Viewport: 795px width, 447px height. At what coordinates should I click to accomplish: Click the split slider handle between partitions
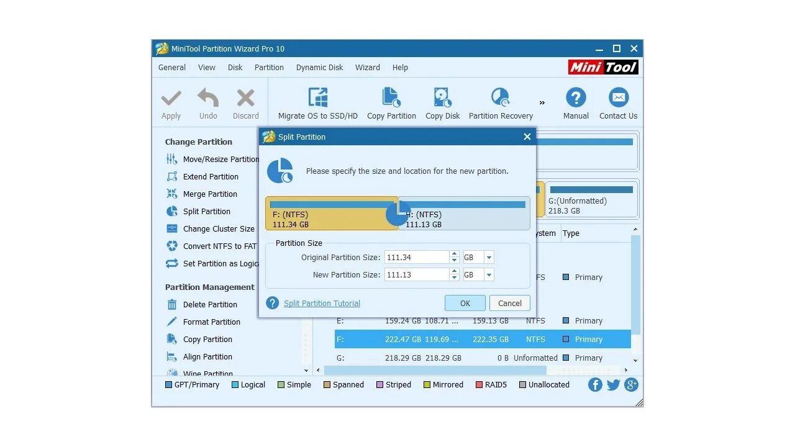[x=398, y=213]
